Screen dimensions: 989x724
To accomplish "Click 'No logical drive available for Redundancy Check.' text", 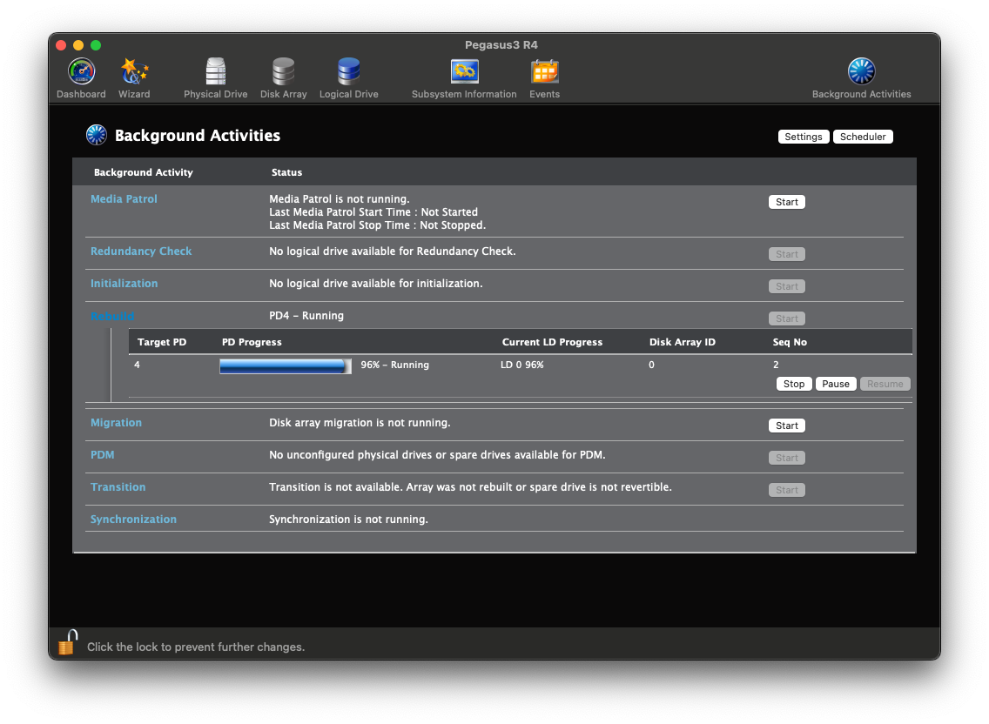I will (x=393, y=251).
